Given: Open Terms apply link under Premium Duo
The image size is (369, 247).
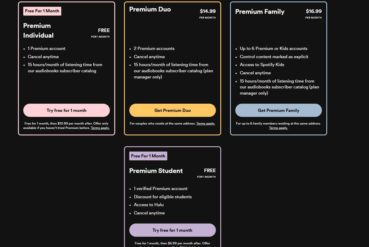Looking at the screenshot, I should 206,123.
